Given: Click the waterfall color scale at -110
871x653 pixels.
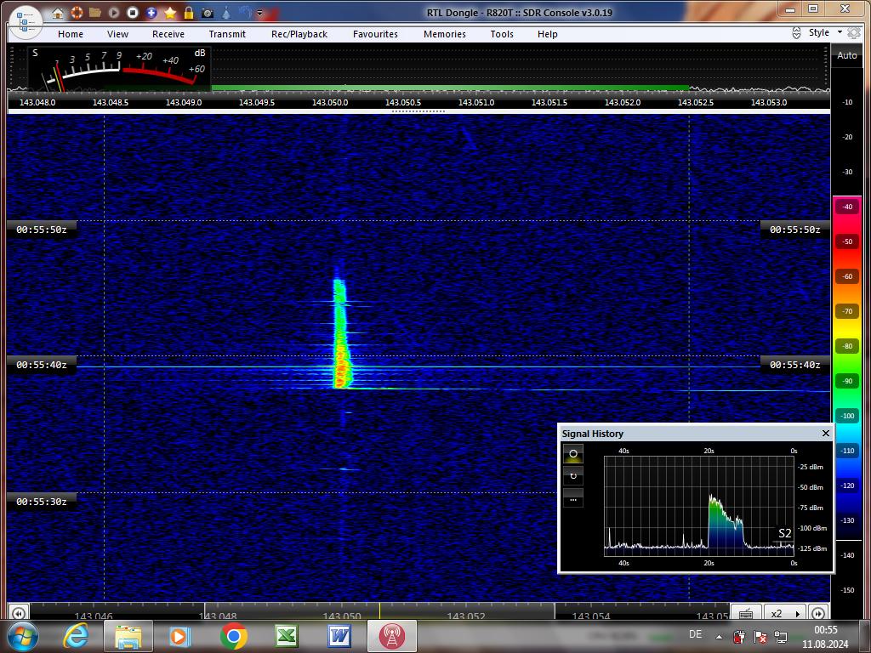Looking at the screenshot, I should pyautogui.click(x=847, y=451).
